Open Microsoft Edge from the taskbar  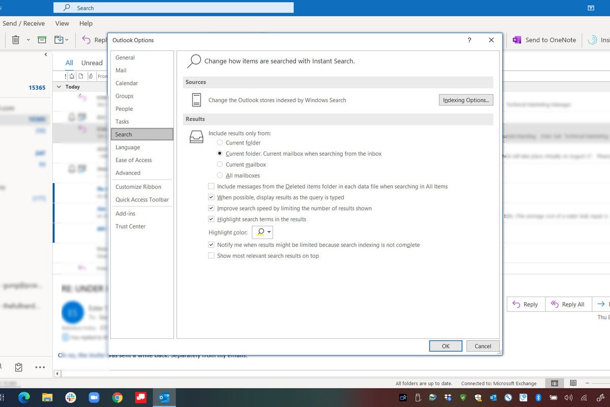coord(24,398)
